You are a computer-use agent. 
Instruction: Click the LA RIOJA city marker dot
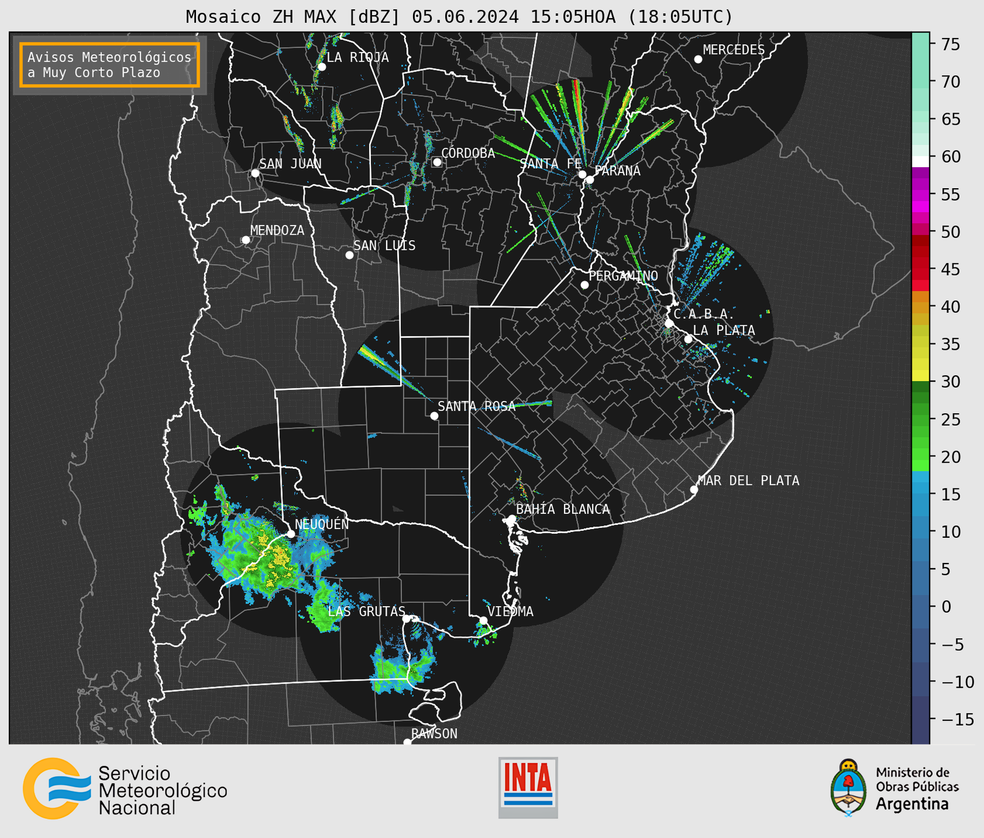(x=321, y=67)
